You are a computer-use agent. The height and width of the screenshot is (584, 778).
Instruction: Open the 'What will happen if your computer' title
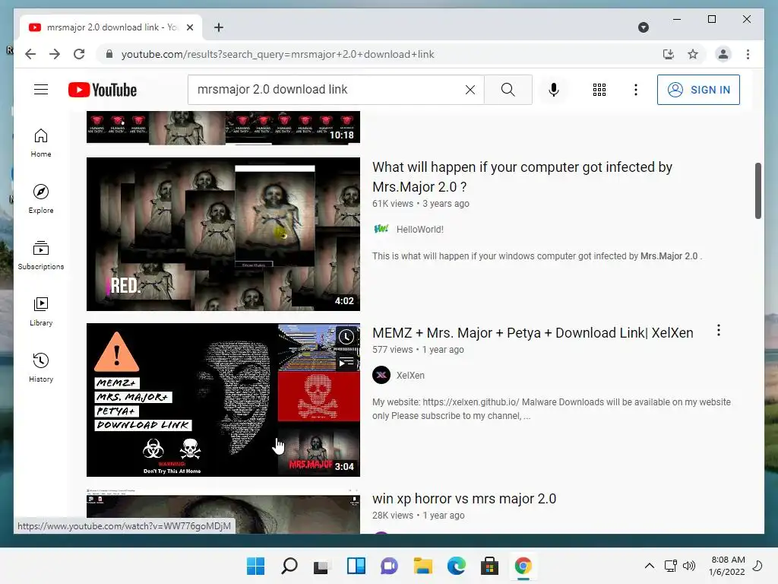point(522,176)
